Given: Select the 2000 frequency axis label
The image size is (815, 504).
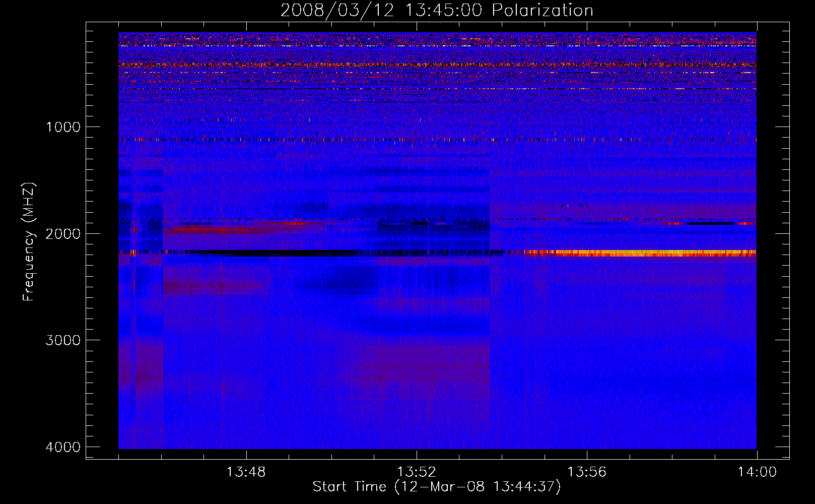Looking at the screenshot, I should click(63, 234).
